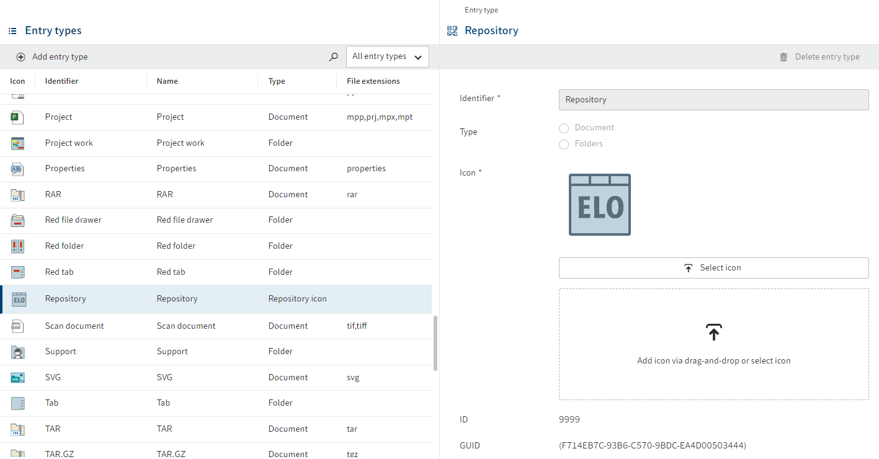Viewport: 879px width, 459px height.
Task: Click the 'properties' file extension cell
Action: 366,169
